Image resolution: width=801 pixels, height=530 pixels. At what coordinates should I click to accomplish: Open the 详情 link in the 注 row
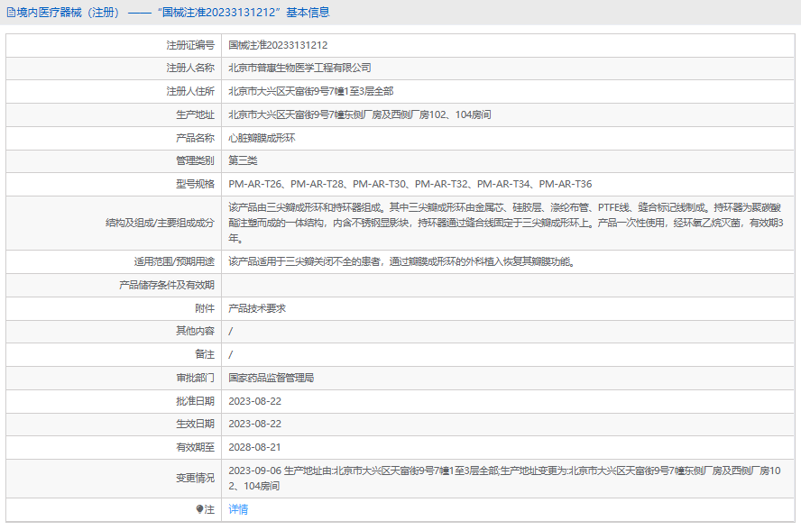238,509
